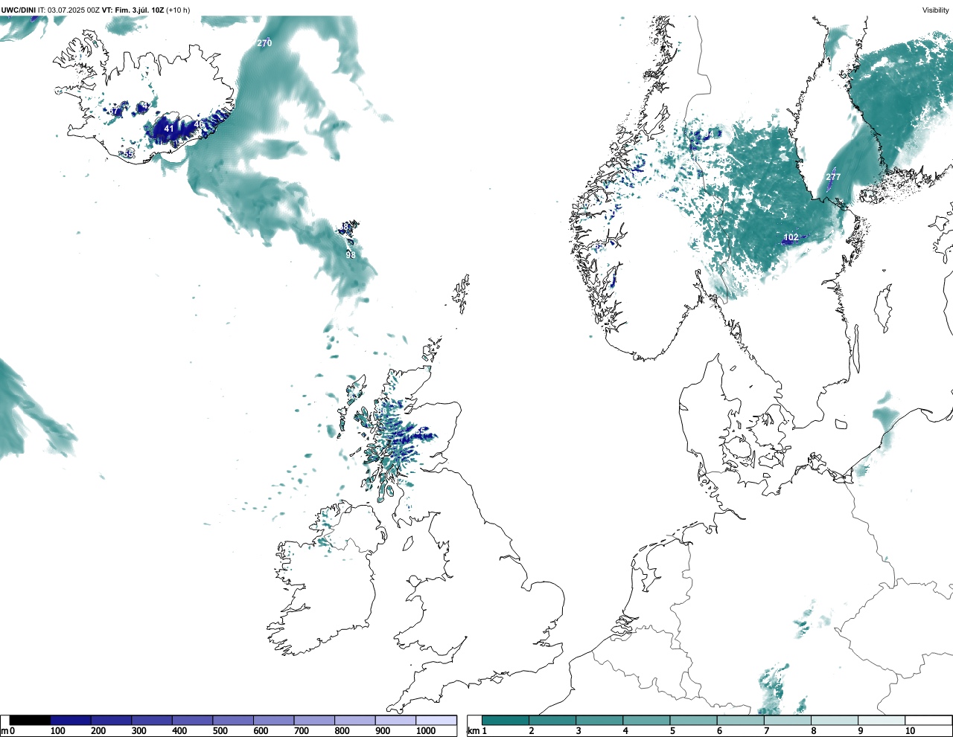
Task: Pick the swatch between 300 and 400 m
Action: pos(152,721)
